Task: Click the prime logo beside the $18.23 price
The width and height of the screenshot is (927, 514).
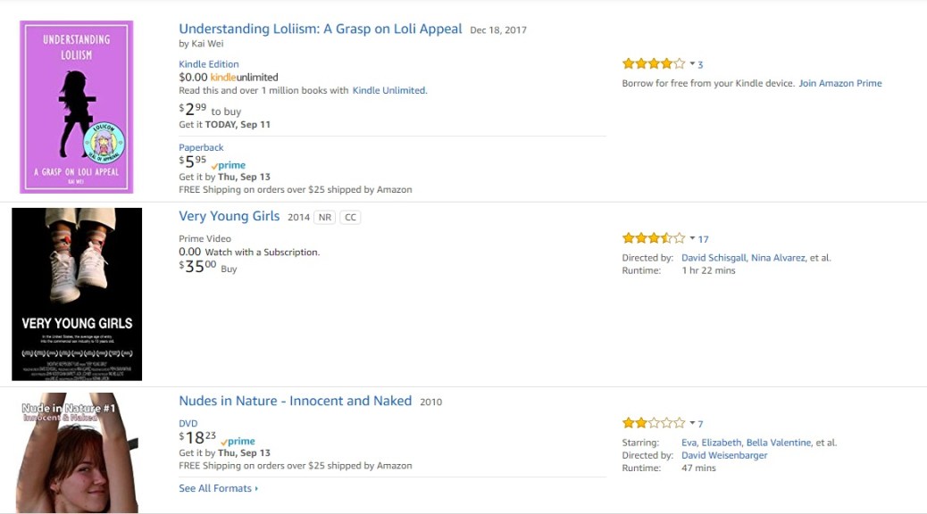Action: point(238,441)
